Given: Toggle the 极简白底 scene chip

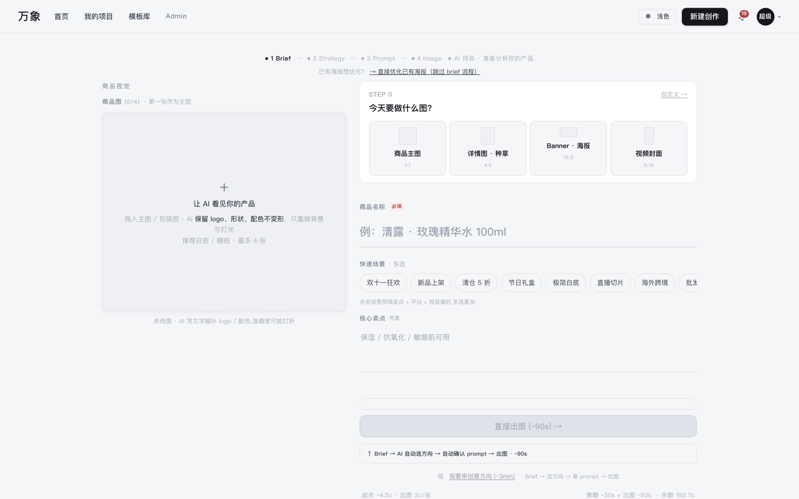Looking at the screenshot, I should [x=566, y=283].
